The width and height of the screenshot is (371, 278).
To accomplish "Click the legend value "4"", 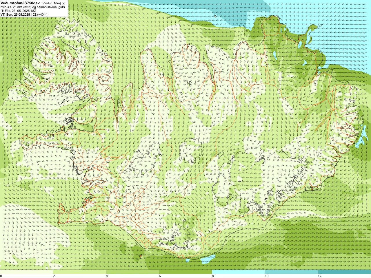I will 107,276.
